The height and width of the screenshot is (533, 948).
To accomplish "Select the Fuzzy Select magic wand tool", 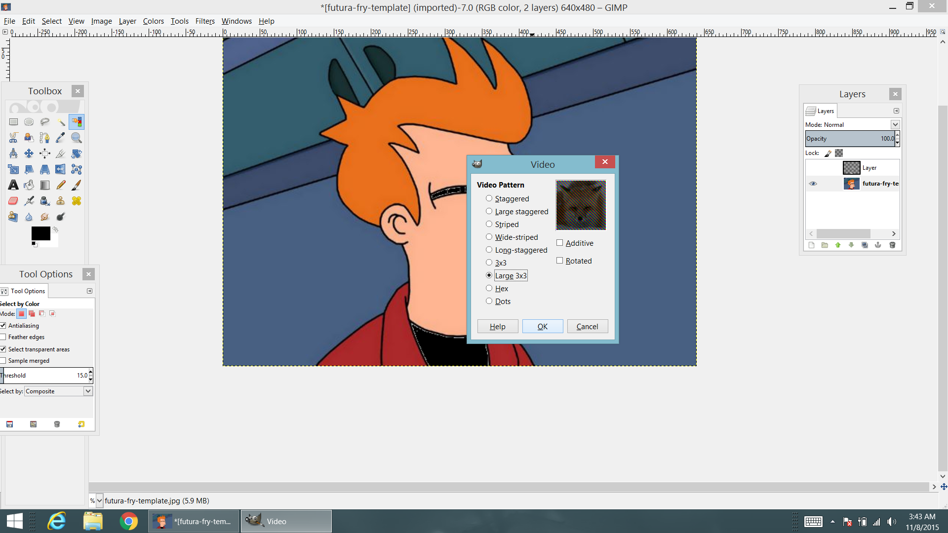I will [x=61, y=122].
